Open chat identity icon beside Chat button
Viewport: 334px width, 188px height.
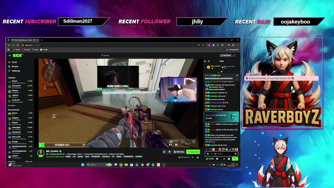(229, 159)
